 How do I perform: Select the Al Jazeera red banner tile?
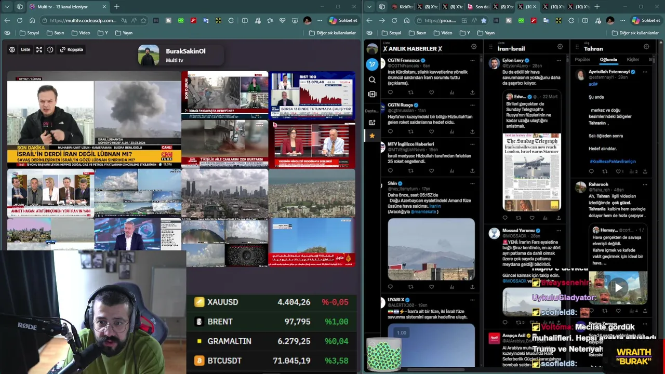312,242
